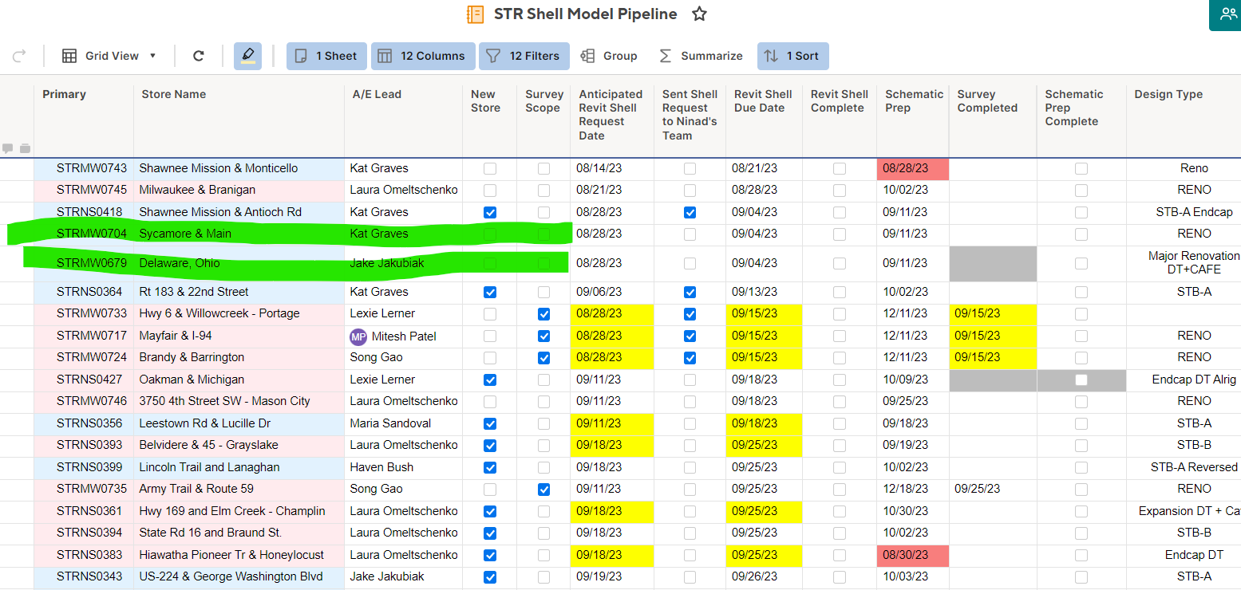This screenshot has width=1241, height=590.
Task: Uncheck Survey Scope for Mayfair & I-94
Action: tap(543, 336)
